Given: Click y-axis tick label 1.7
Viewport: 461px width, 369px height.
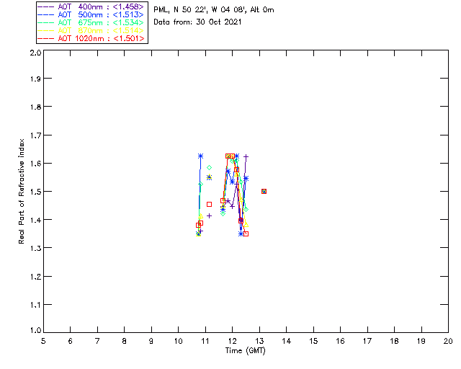Looking at the screenshot, I should [35, 135].
